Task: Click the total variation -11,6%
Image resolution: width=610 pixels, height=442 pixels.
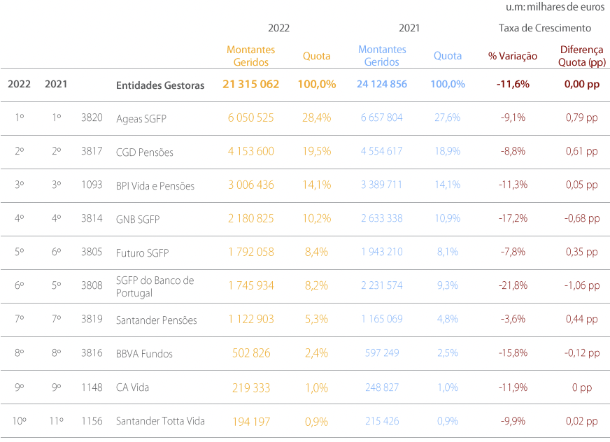Action: (512, 84)
